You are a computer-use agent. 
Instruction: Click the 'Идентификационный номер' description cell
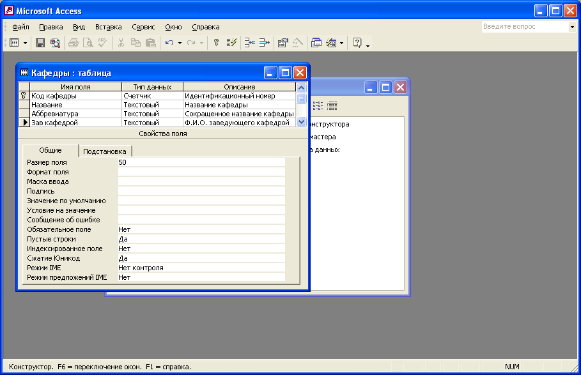[x=239, y=96]
